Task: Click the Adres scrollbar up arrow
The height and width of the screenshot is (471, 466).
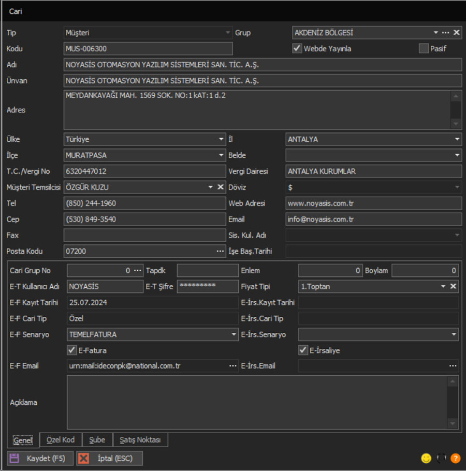Action: click(x=456, y=96)
